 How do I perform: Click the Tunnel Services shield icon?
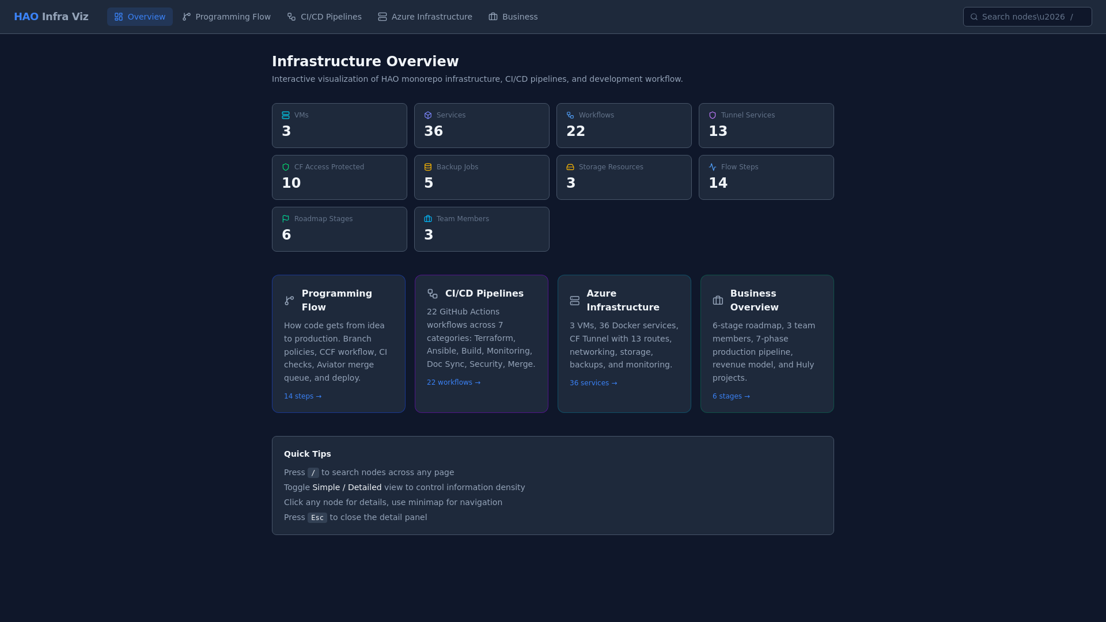[713, 115]
